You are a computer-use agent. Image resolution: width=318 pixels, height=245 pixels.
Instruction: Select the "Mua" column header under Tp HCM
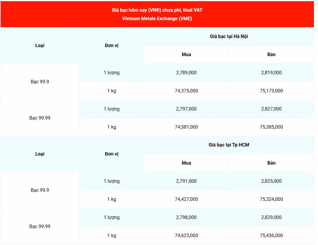(187, 163)
